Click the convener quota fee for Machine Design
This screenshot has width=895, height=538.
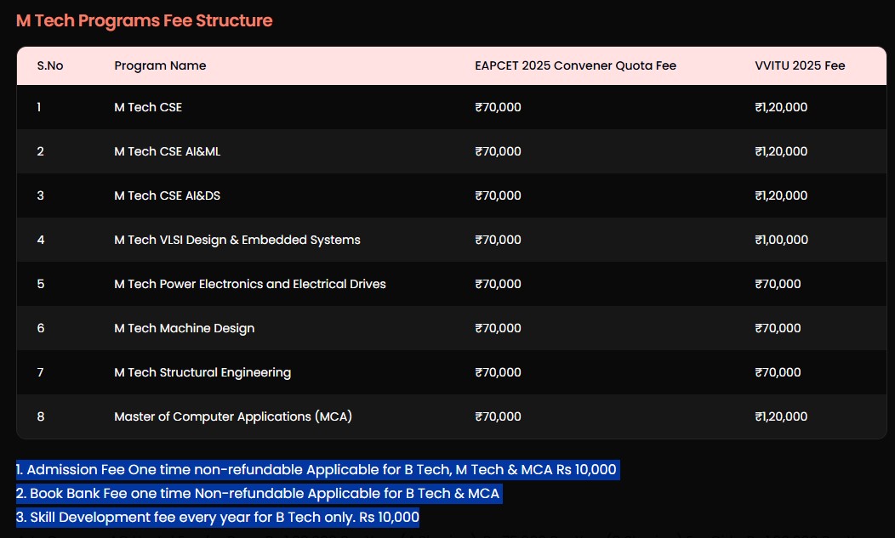point(498,328)
